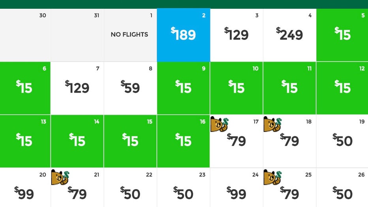
Task: Pick the $59 fare on day 8
Action: click(130, 88)
